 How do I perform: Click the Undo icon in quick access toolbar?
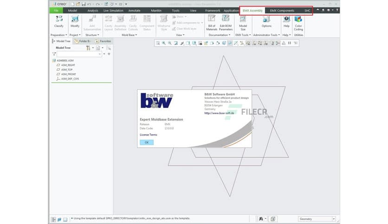[89, 4]
